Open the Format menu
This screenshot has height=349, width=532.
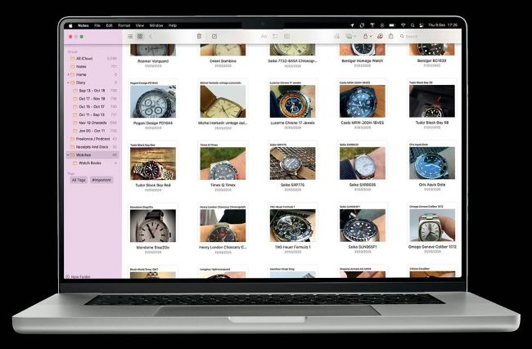pos(124,25)
